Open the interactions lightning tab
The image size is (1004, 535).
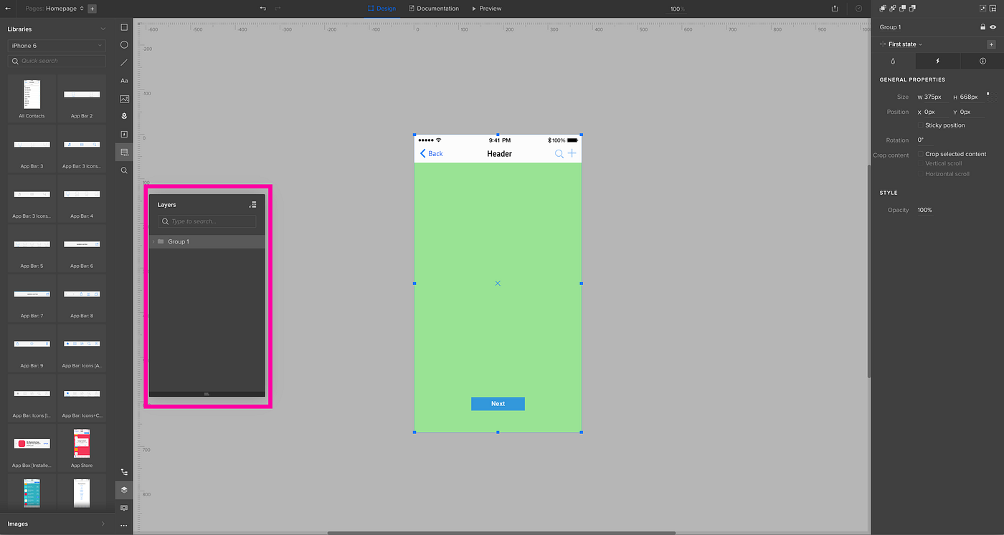[x=937, y=62]
